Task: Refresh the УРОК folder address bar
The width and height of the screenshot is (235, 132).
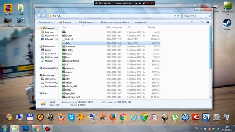Action: coord(180,16)
